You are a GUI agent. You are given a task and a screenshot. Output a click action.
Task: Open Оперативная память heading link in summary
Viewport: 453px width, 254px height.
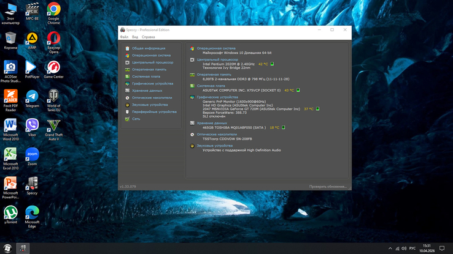coord(214,75)
